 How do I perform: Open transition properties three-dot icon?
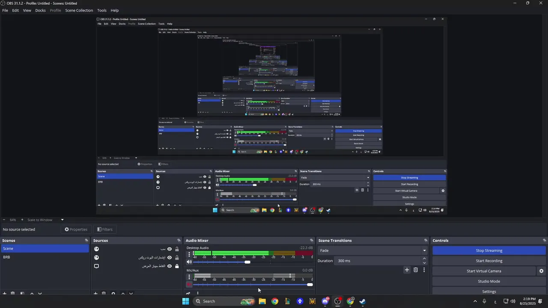tap(424, 270)
